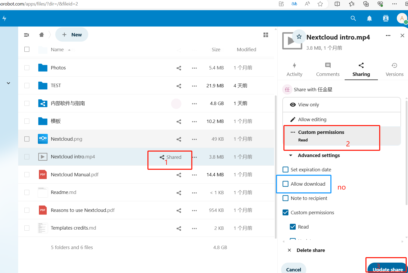Open more actions for Readme.md
Image resolution: width=408 pixels, height=273 pixels.
pyautogui.click(x=194, y=193)
